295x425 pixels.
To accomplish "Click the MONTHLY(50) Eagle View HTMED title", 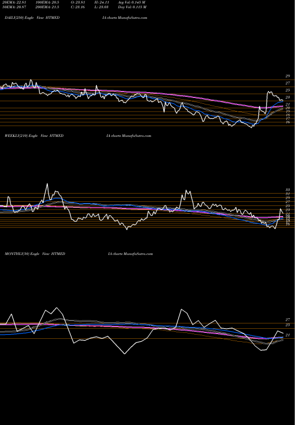I will [35, 254].
